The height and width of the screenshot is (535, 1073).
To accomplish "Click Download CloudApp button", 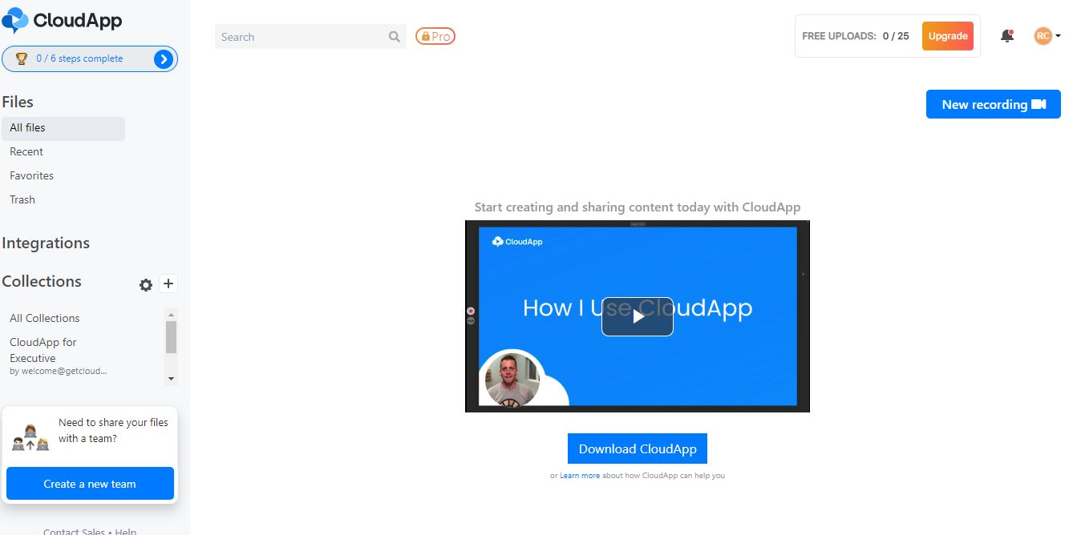I will coord(638,449).
